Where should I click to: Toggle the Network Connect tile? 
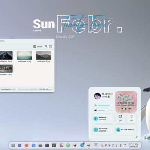[103, 118]
